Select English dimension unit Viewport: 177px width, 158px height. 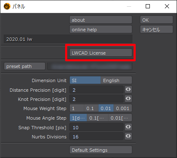pos(116,80)
